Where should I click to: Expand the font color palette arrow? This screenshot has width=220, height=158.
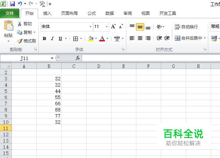(107, 39)
